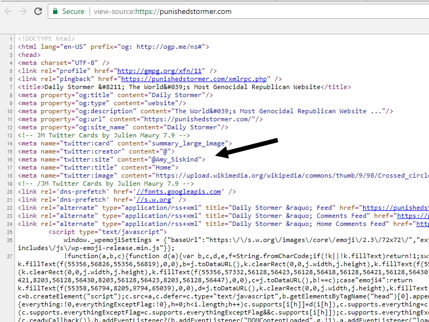Open the Home Comments Feed href link
This screenshot has height=322, width=429.
click(x=423, y=224)
